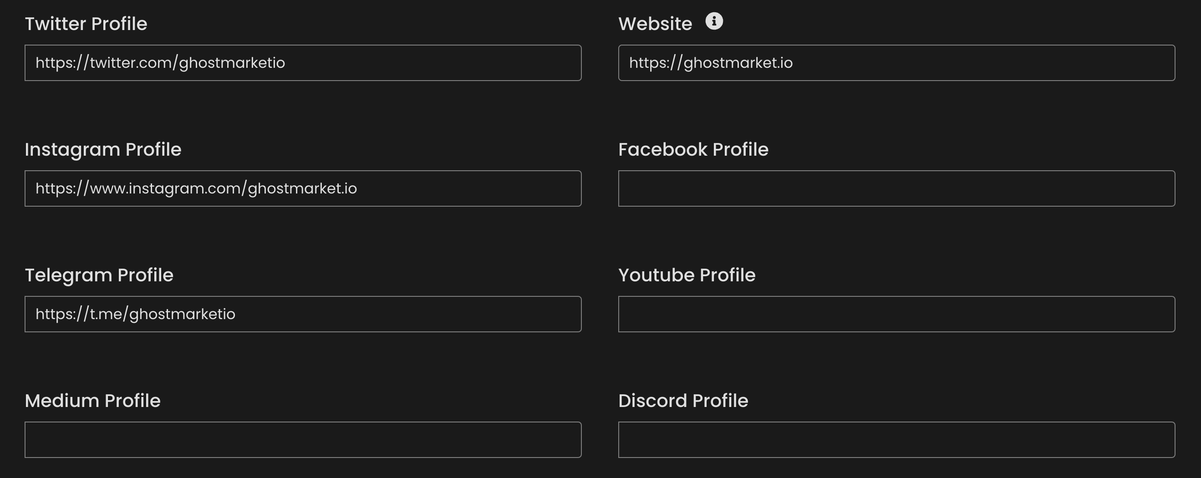The image size is (1201, 478).
Task: Click the Website label text
Action: click(x=655, y=24)
